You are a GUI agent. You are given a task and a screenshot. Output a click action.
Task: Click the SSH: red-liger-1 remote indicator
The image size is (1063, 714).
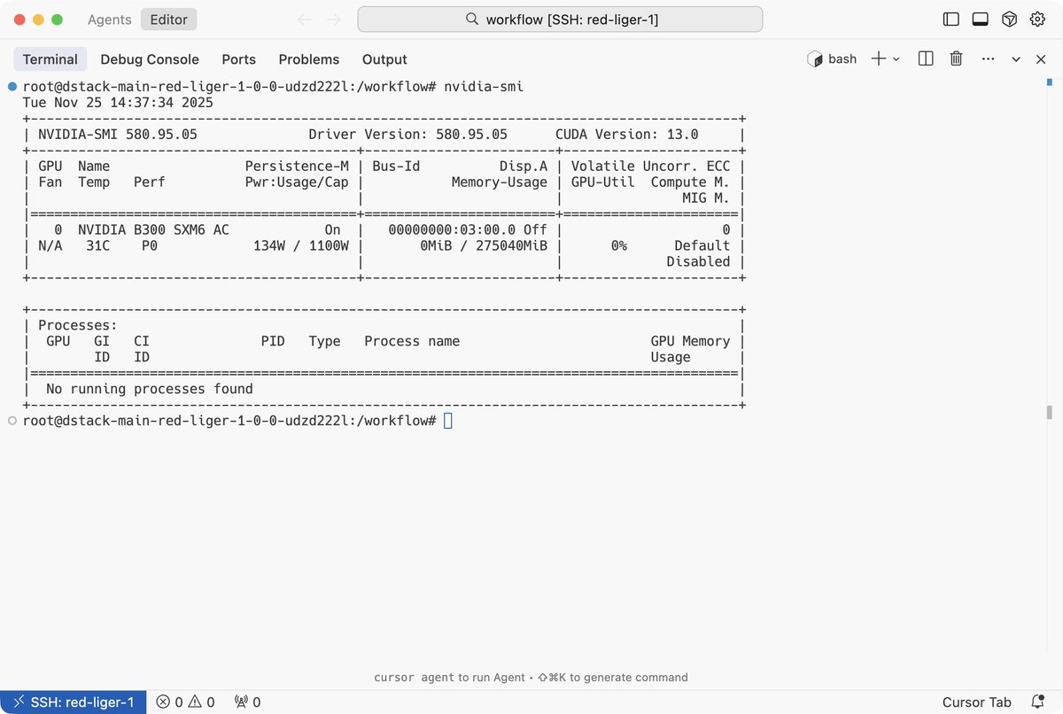coord(73,702)
